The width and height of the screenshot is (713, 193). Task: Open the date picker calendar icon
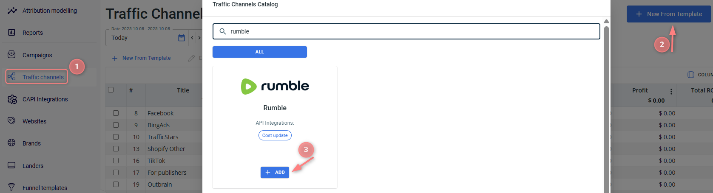coord(182,38)
